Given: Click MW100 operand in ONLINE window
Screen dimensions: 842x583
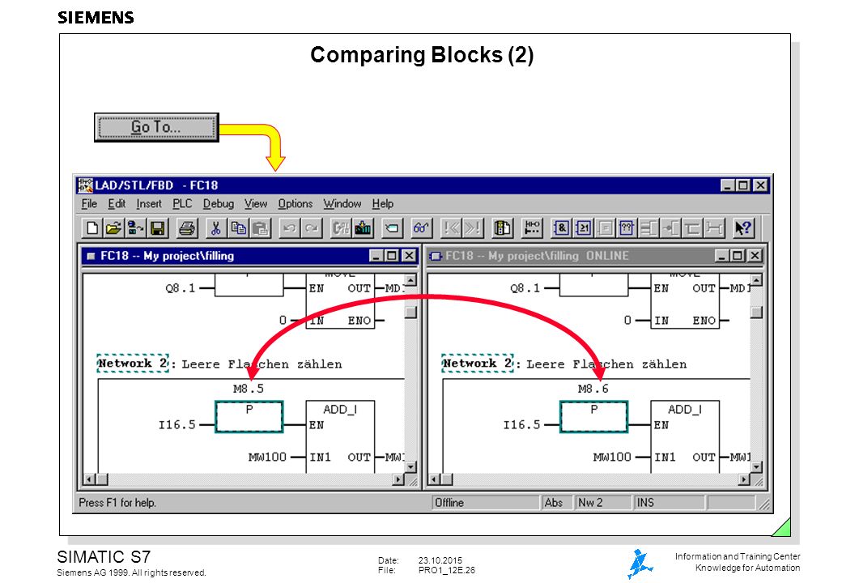Looking at the screenshot, I should [612, 457].
